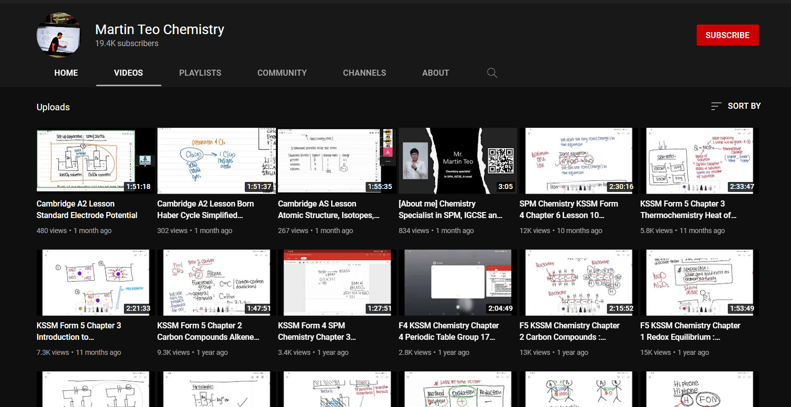Click the Uploads section heading
This screenshot has width=791, height=407.
(53, 107)
